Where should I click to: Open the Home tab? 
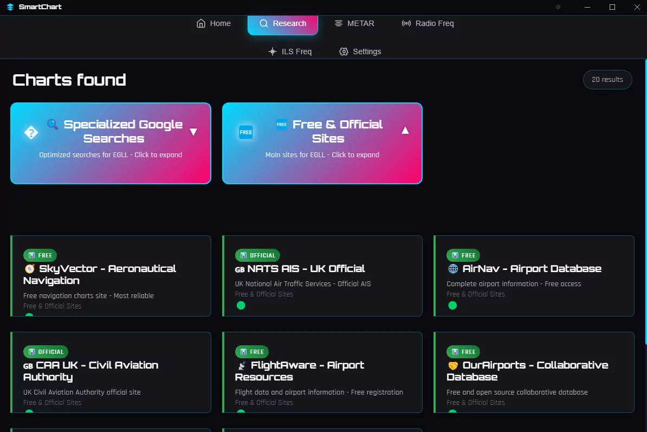click(213, 23)
